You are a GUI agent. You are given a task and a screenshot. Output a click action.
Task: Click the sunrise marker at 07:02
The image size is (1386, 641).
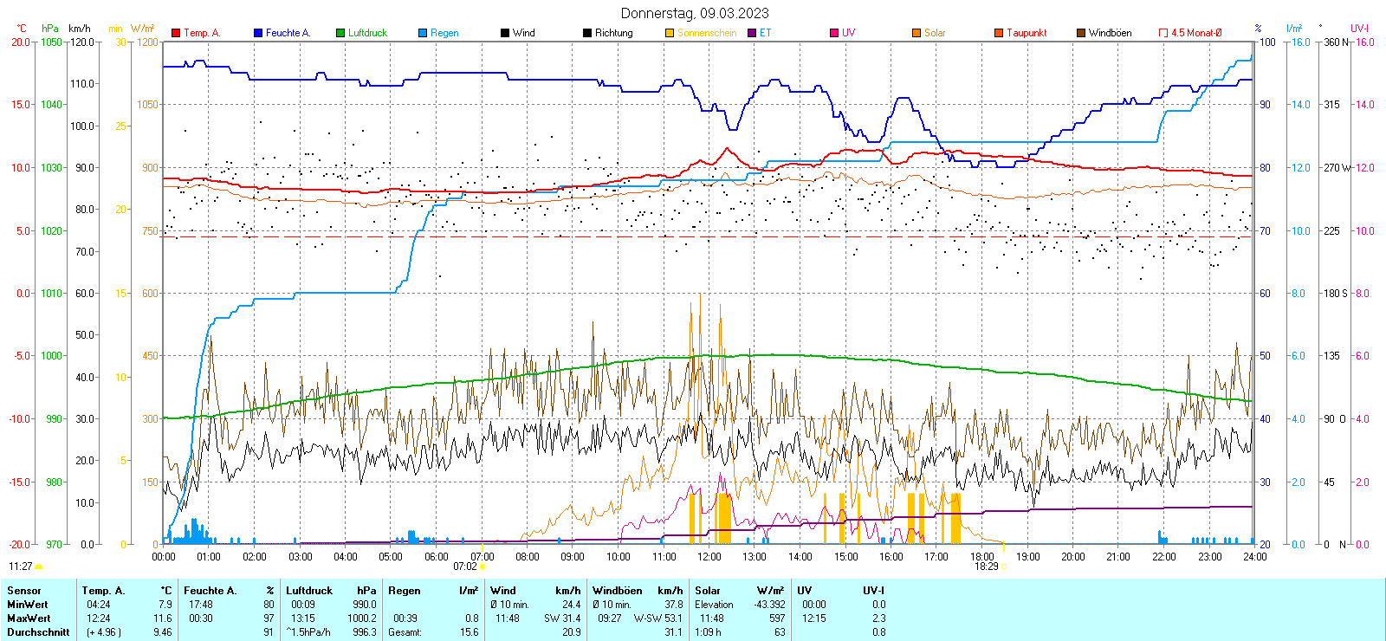coord(483,567)
